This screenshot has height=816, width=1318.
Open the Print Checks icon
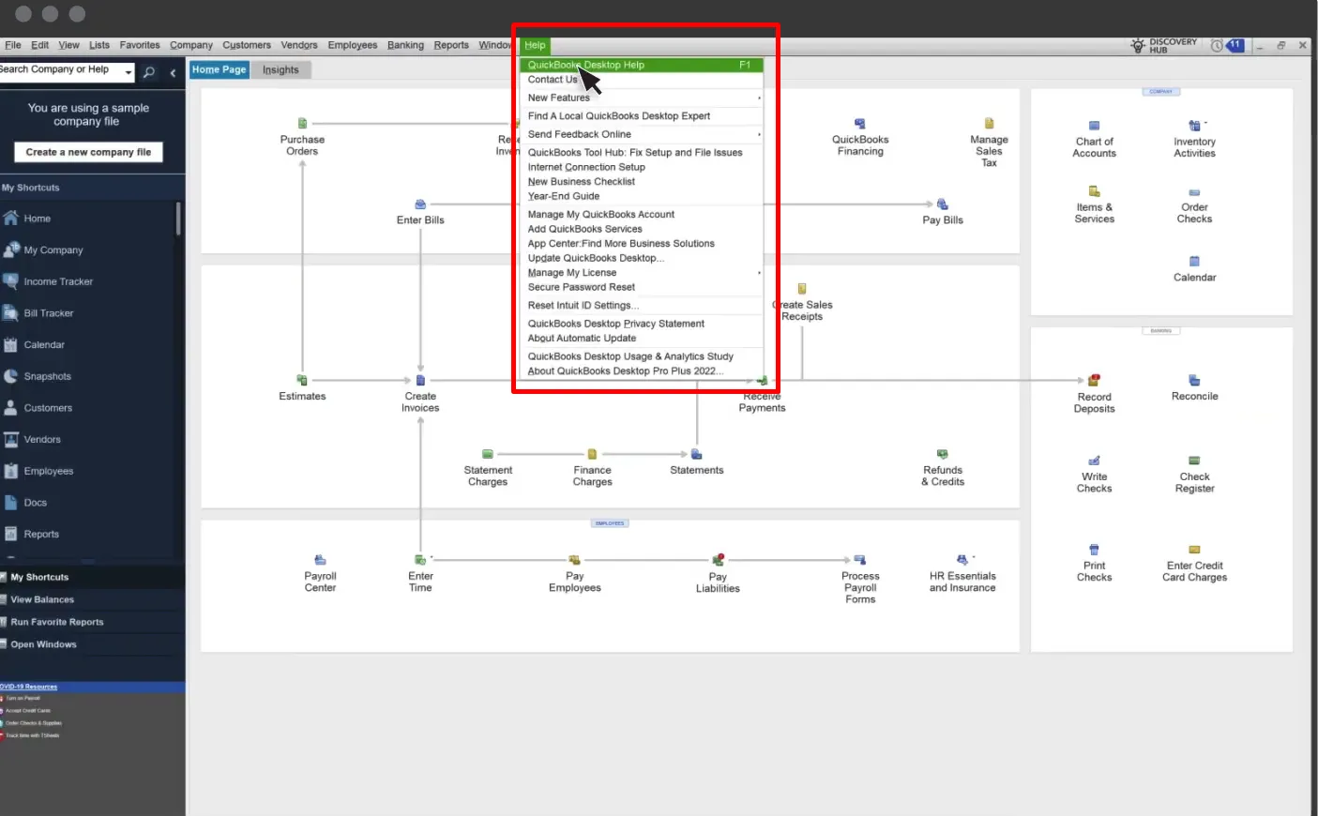coord(1094,550)
